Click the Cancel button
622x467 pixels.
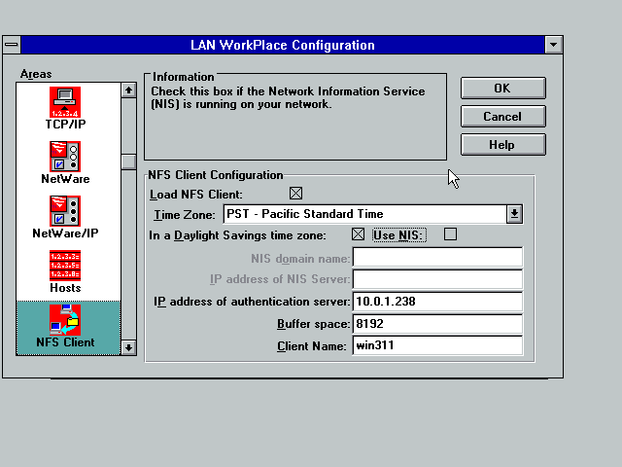pos(503,117)
